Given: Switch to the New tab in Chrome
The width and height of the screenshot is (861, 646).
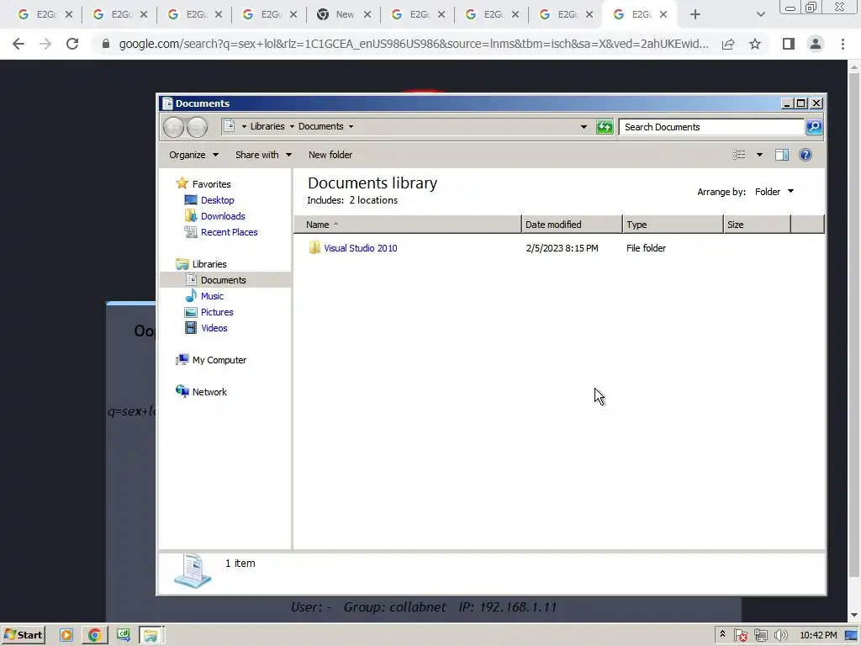Looking at the screenshot, I should (x=343, y=14).
